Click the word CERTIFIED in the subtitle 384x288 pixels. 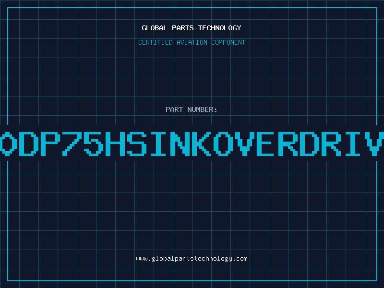pyautogui.click(x=156, y=42)
